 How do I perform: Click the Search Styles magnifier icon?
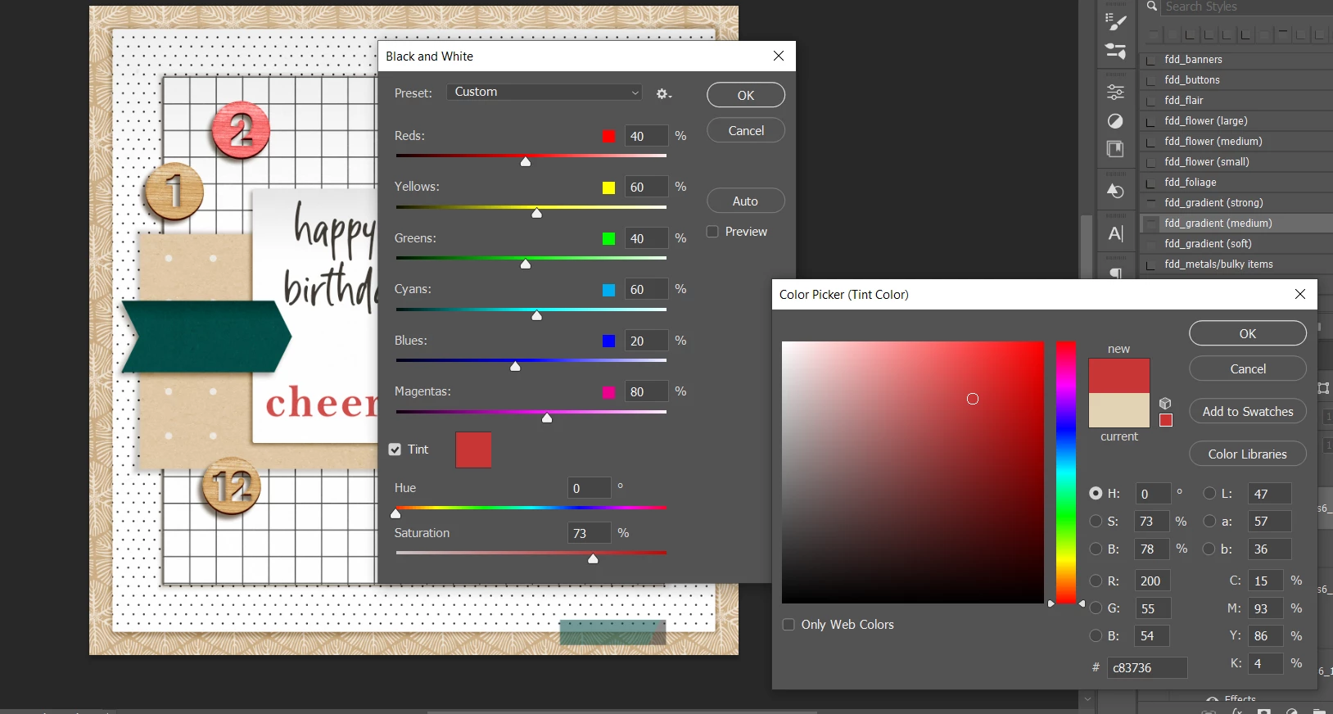(x=1151, y=7)
